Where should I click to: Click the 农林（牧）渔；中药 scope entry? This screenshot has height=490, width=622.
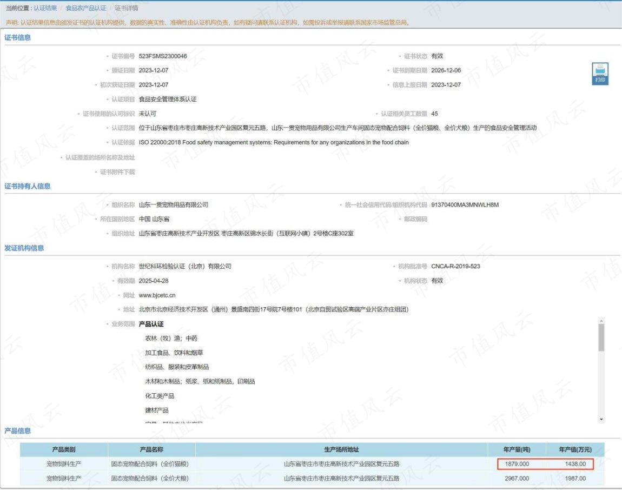[171, 339]
